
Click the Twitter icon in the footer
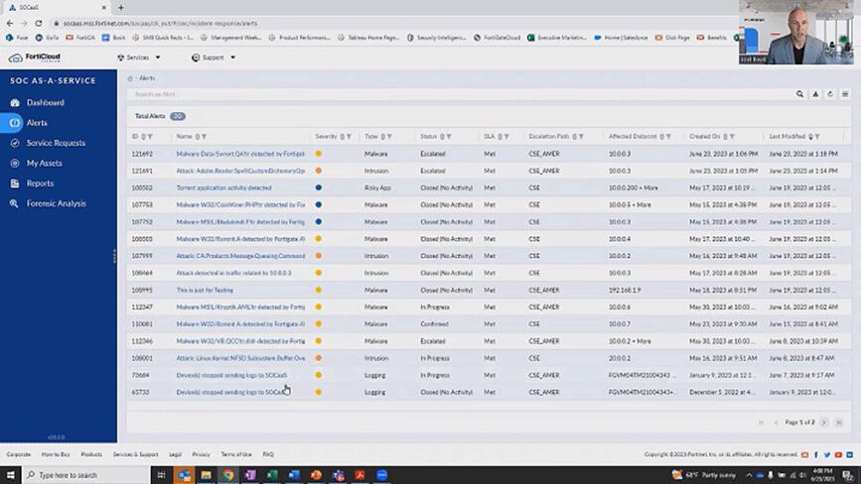tap(827, 455)
